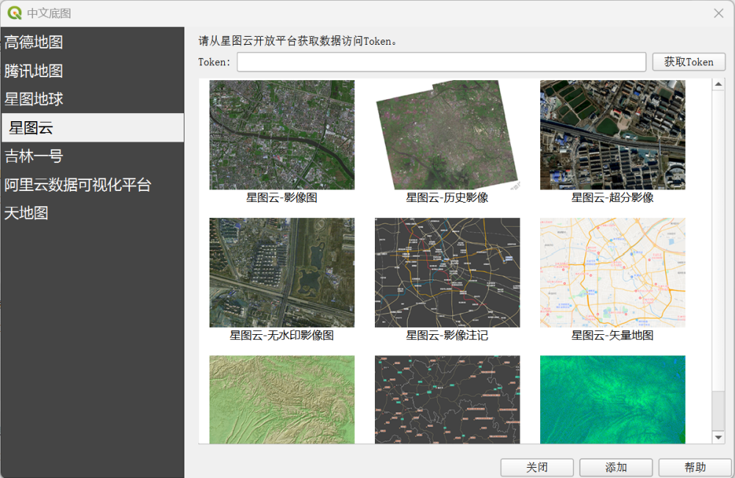Screen dimensions: 735x478
Task: Choose the 星图云-历史影像 thumbnail
Action: 447,135
